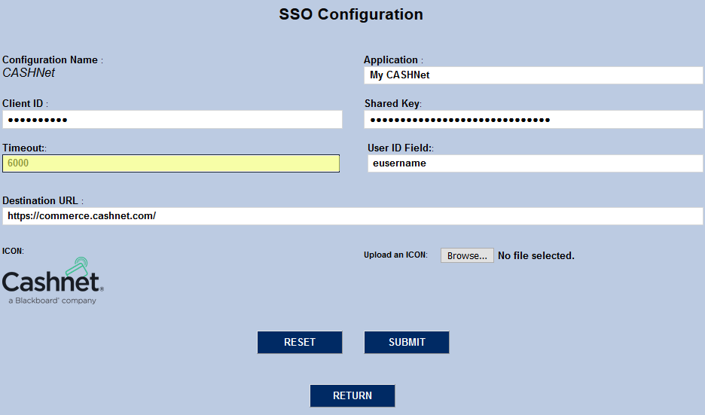
Task: Click the 'Shared Key' label
Action: pyautogui.click(x=392, y=103)
